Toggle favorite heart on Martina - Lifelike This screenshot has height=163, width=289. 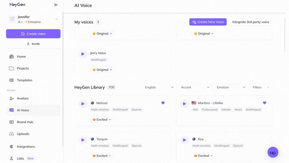[x=264, y=103]
